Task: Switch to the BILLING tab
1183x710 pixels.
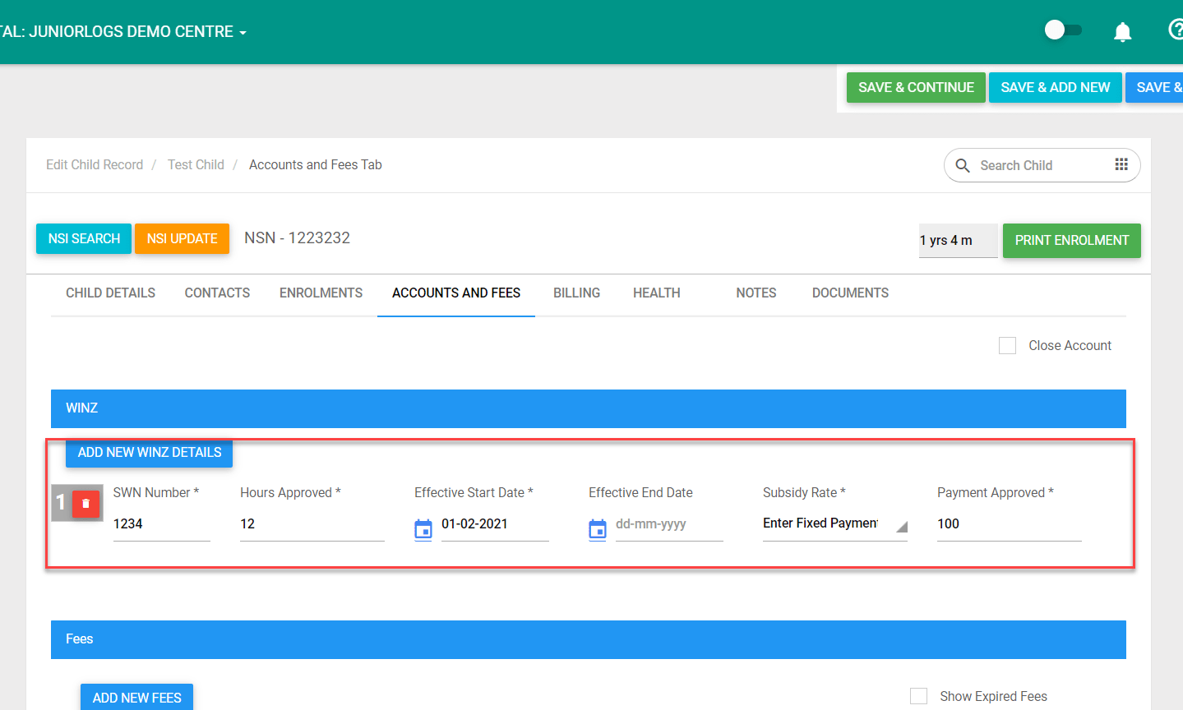Action: coord(576,293)
